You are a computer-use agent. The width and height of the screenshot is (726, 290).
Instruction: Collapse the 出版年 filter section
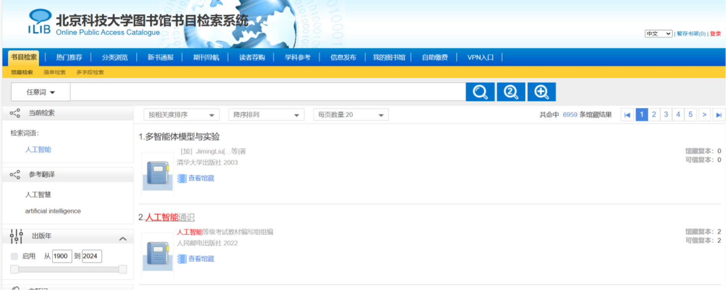123,239
